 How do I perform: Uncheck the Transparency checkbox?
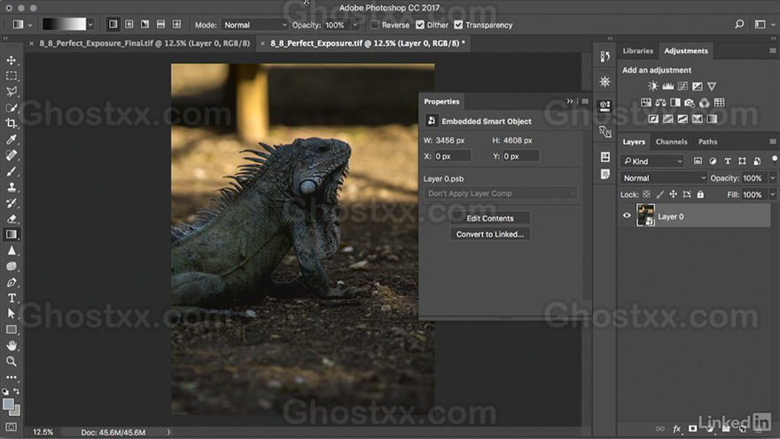tap(458, 25)
